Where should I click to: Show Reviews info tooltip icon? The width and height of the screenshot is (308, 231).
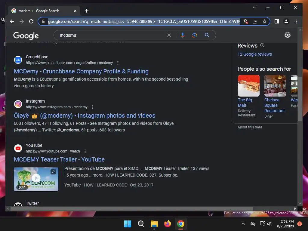click(262, 45)
